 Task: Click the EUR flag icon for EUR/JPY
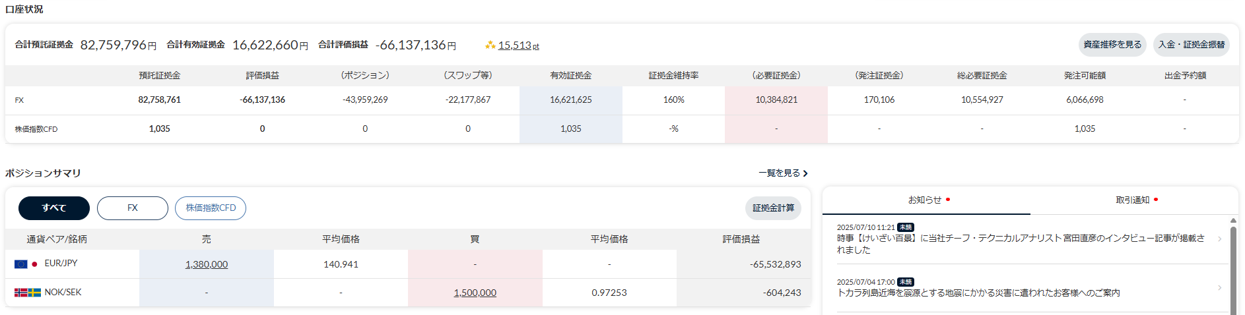click(x=21, y=264)
